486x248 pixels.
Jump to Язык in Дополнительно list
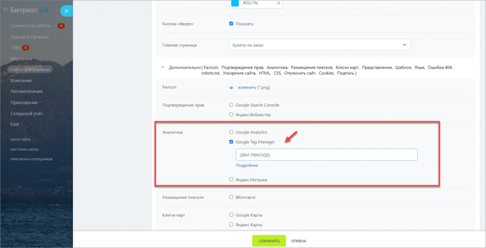click(x=420, y=67)
